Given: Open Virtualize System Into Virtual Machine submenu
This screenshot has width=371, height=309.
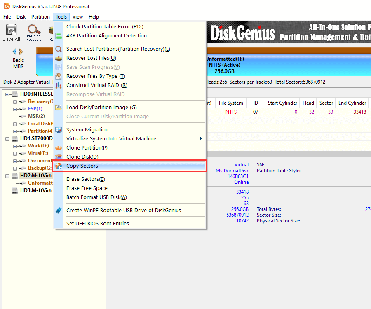Looking at the screenshot, I should click(129, 139).
